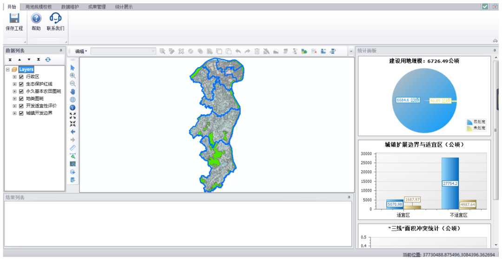This screenshot has width=502, height=259.
Task: Click the 当前位置 coordinates in status bar
Action: click(x=449, y=255)
